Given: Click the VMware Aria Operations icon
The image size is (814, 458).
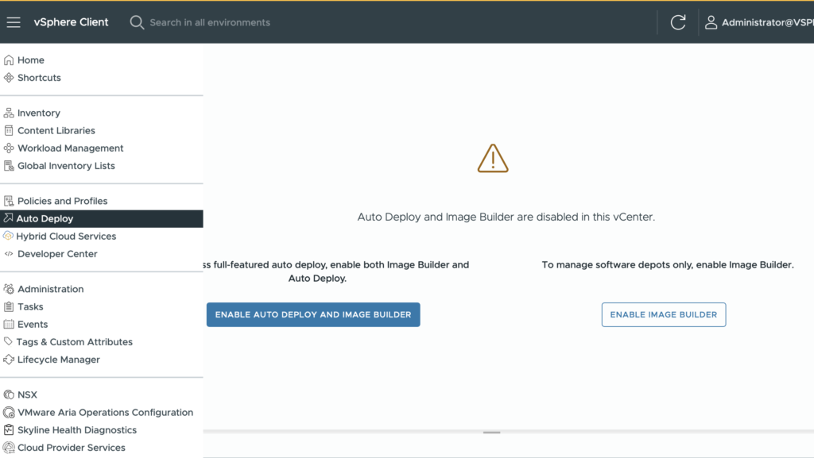Looking at the screenshot, I should [9, 413].
